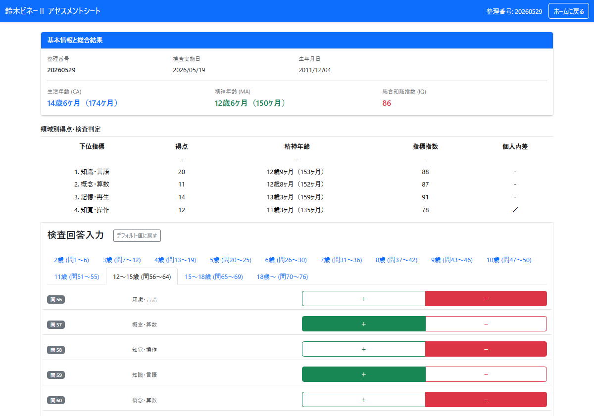The width and height of the screenshot is (594, 416).
Task: Click the 鈴木ビネー II アセスメントシート title
Action: [53, 11]
